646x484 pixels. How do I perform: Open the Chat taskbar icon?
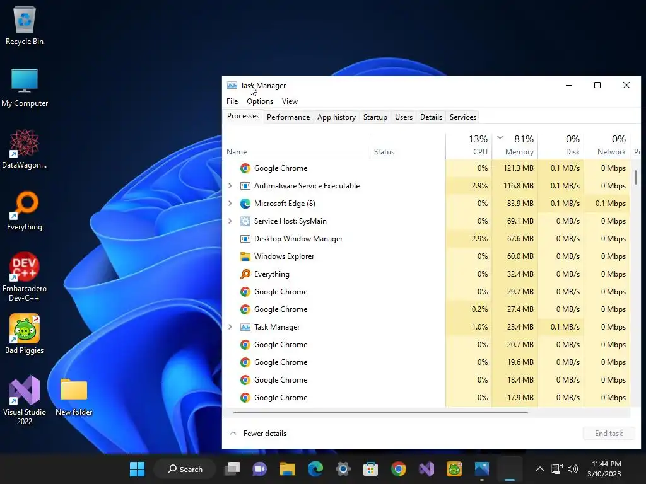pos(259,469)
